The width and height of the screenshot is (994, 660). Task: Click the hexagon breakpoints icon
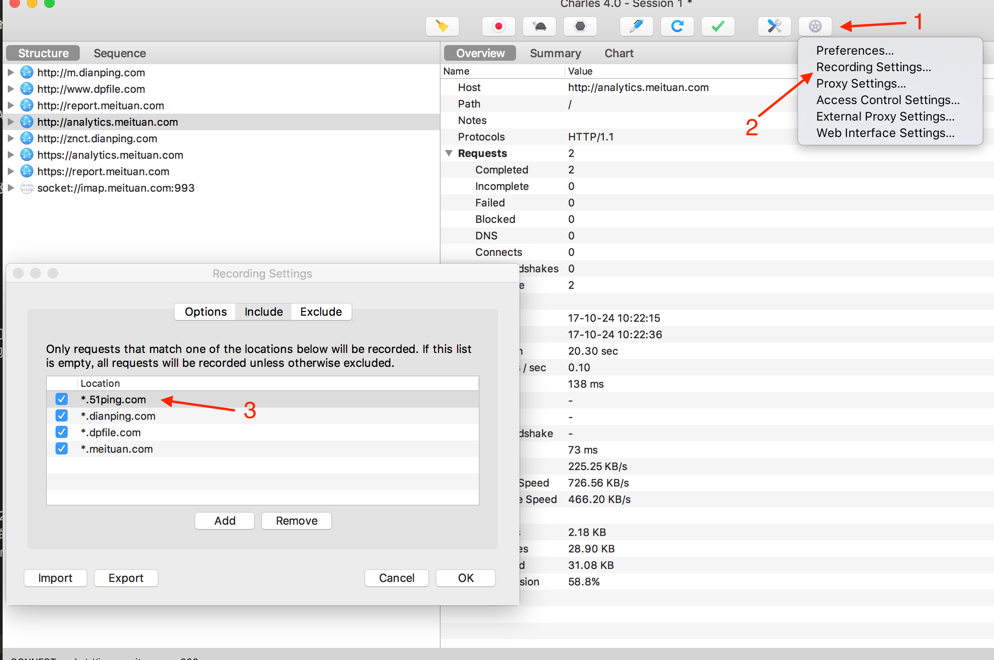tap(580, 26)
